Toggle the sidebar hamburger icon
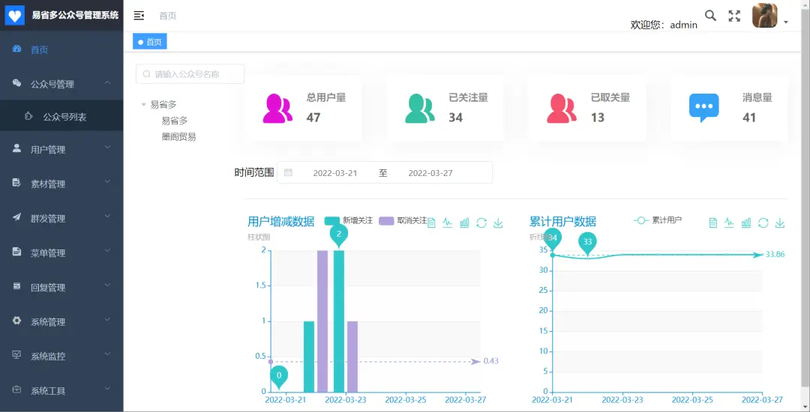 (139, 16)
